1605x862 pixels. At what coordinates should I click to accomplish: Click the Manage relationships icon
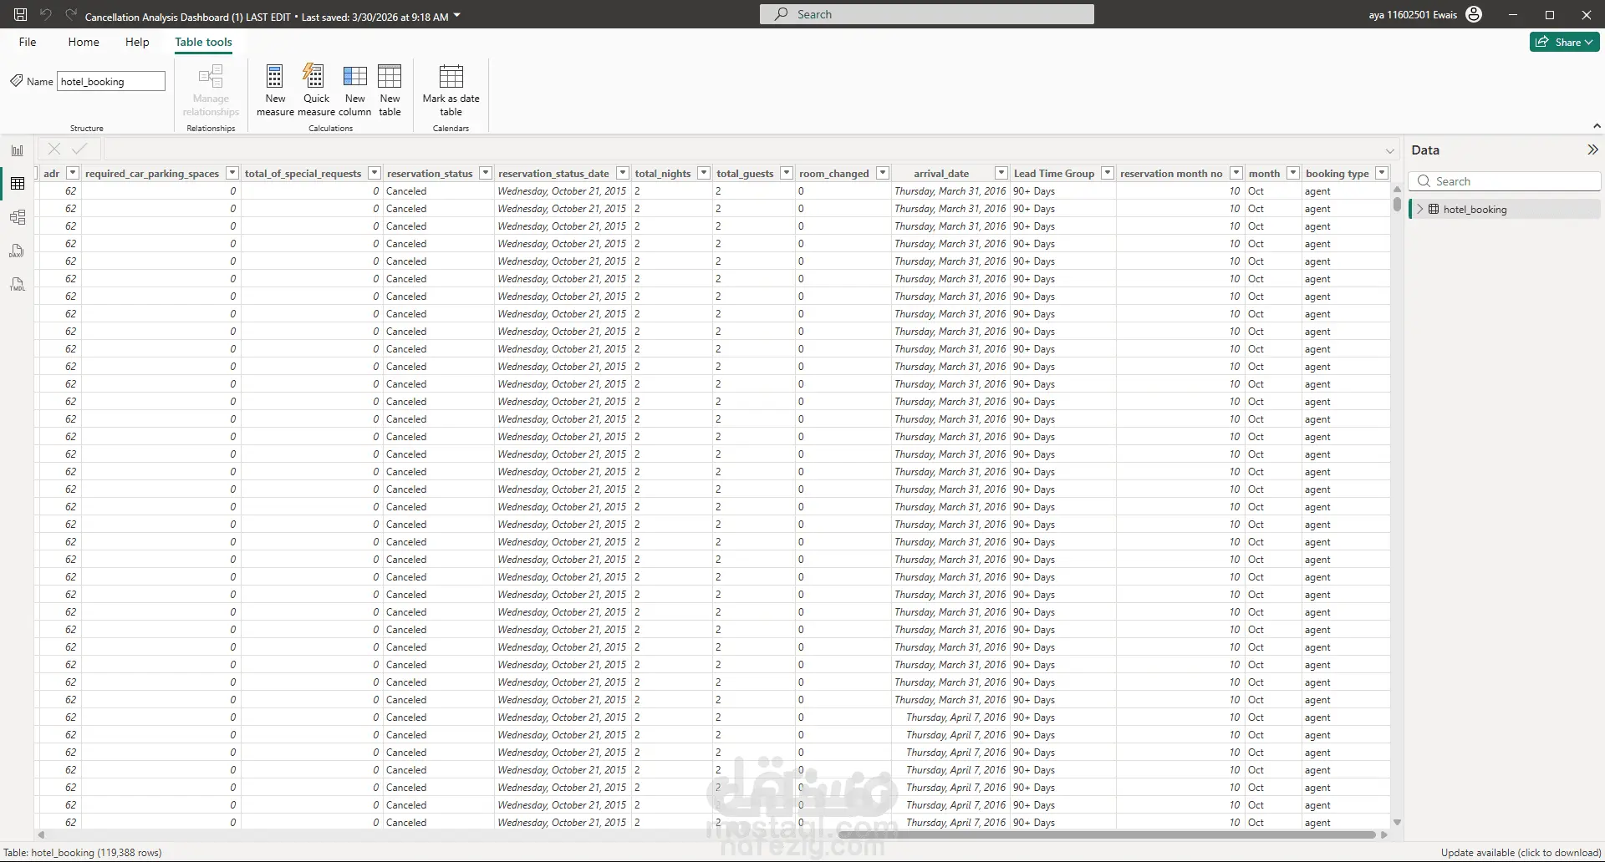pos(211,77)
